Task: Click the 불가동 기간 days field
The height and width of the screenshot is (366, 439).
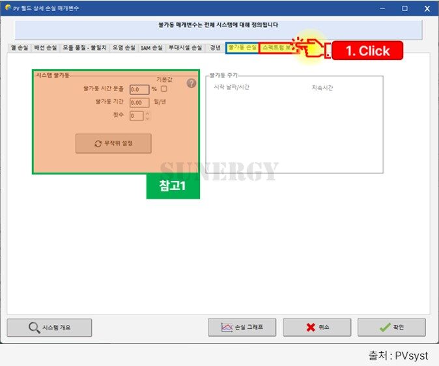Action: pos(139,103)
